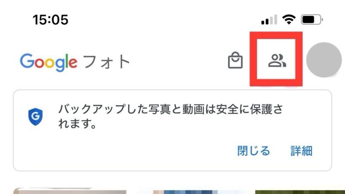Open 詳細 for backup protection details
The width and height of the screenshot is (345, 194).
tap(301, 151)
